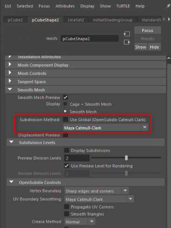Enable the Displacement Preview checkbox
171x228 pixels.
point(66,135)
